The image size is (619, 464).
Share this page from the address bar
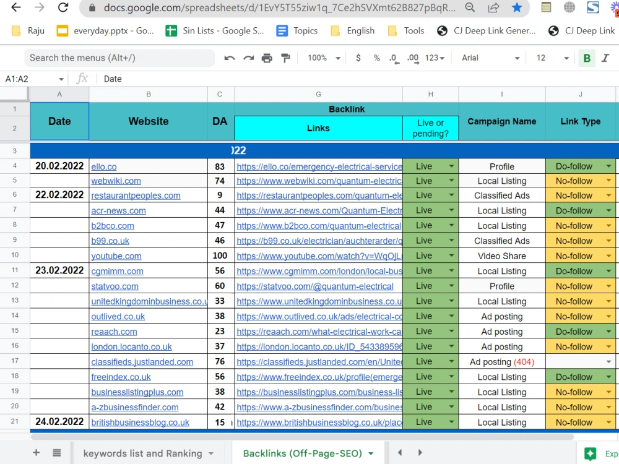(x=493, y=7)
